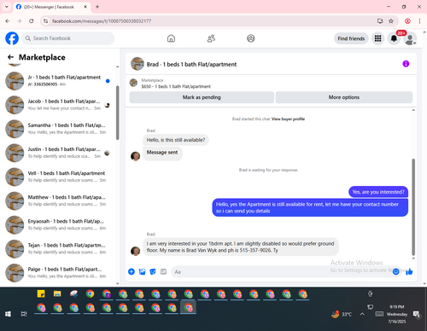Open the account profile menu

[410, 38]
